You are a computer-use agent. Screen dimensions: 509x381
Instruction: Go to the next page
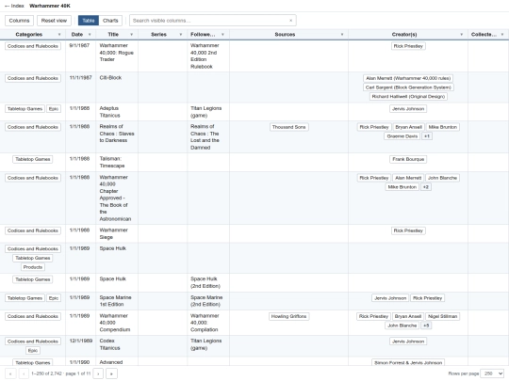point(98,373)
